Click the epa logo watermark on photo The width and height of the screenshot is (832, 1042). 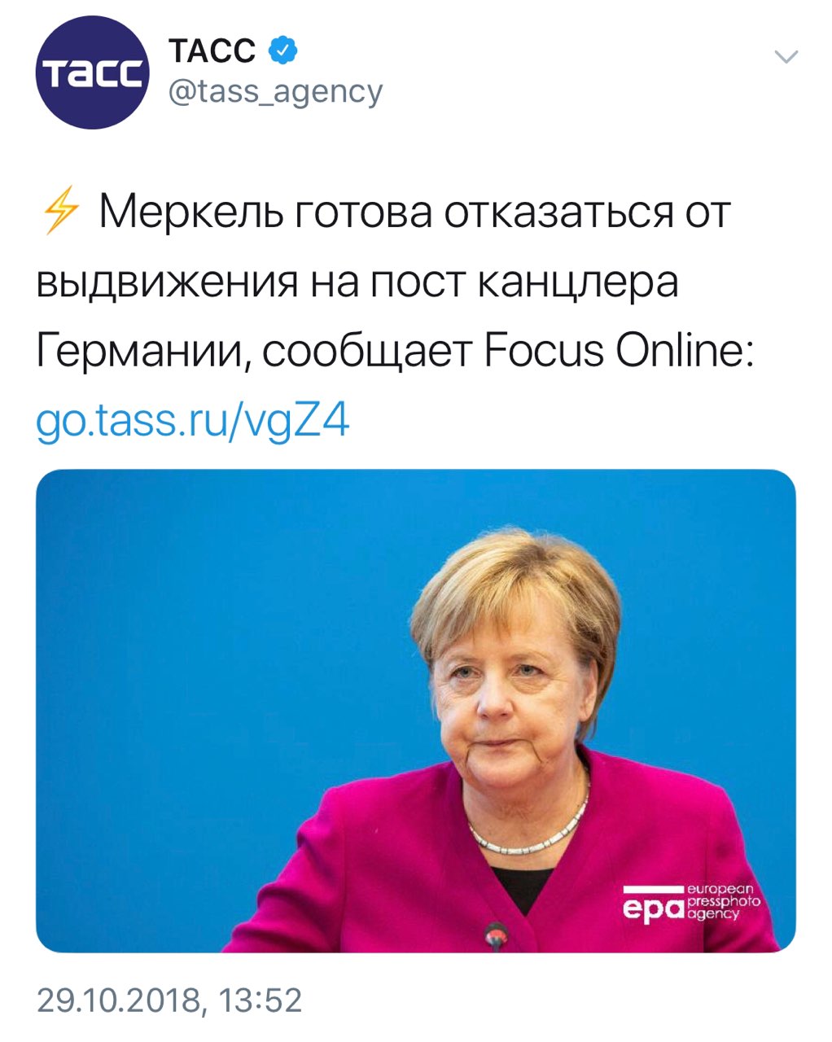[651, 907]
